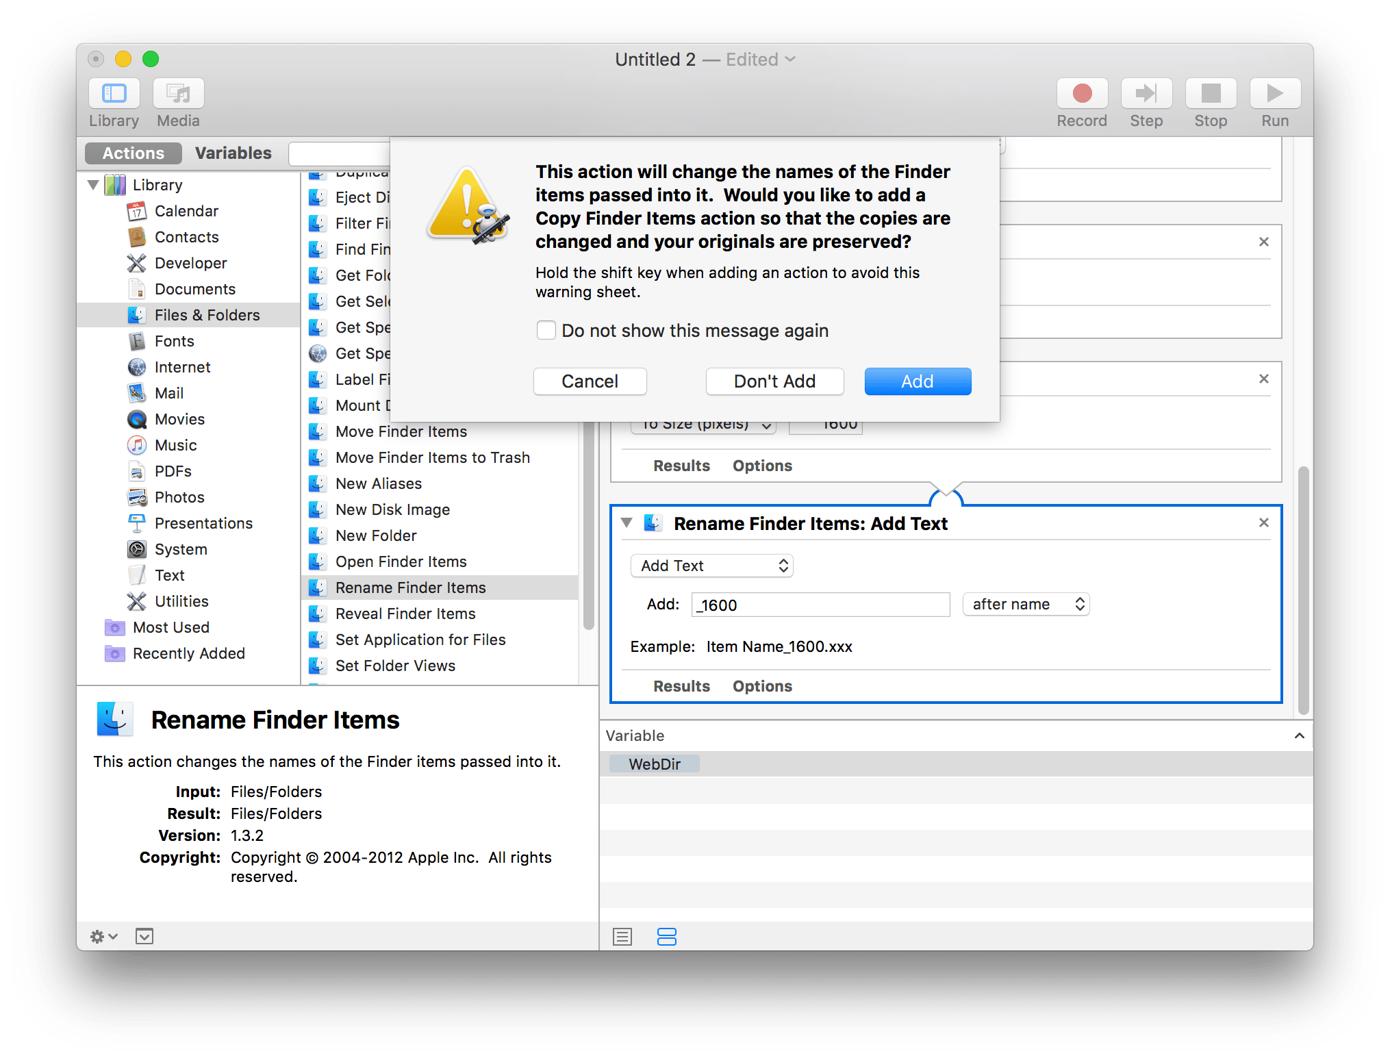Open the Media browser
Screen dimensions: 1390x1060
(177, 99)
